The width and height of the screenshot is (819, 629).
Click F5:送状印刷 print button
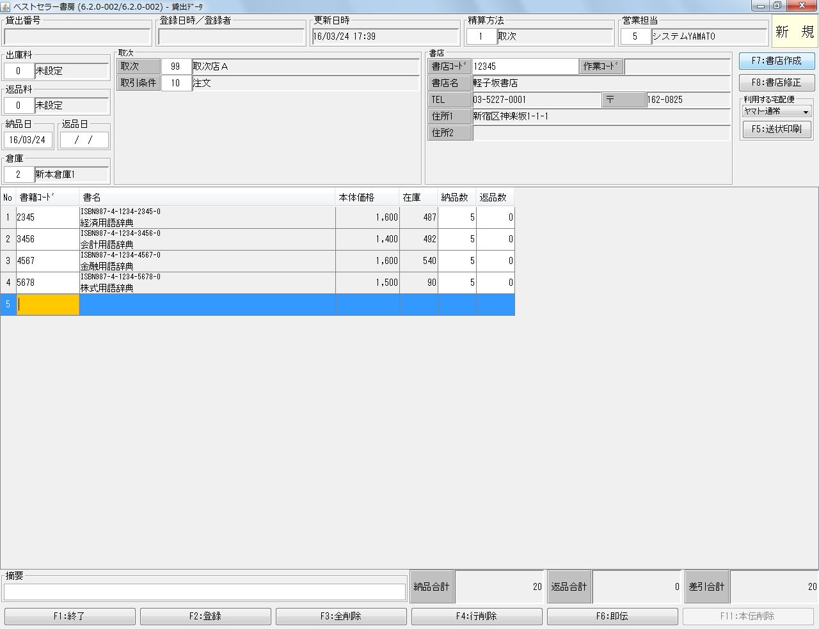[777, 129]
